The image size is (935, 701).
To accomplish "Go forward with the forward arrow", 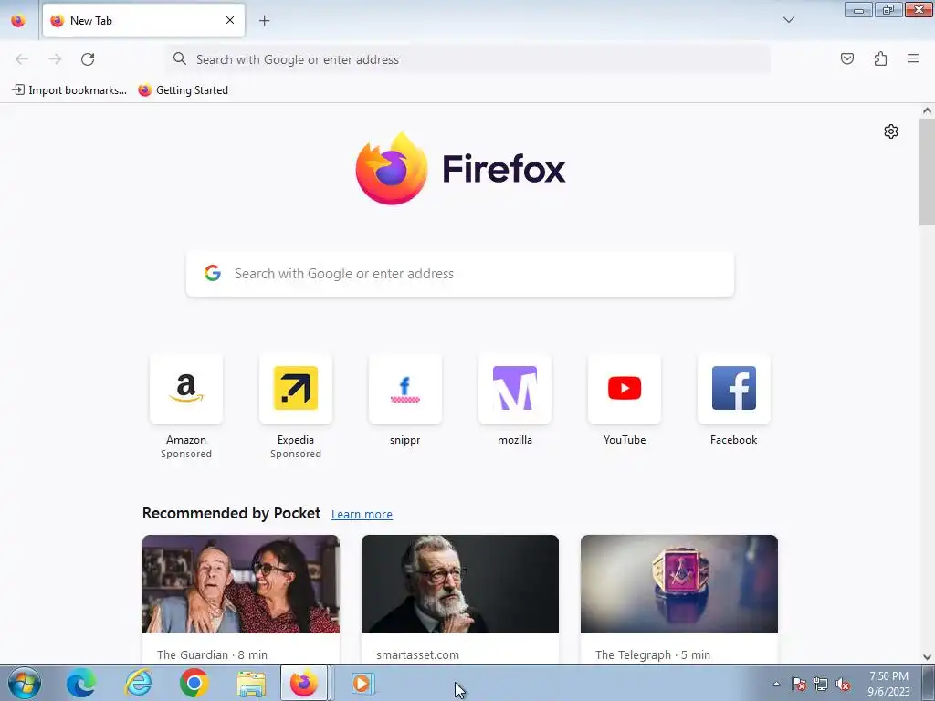I will point(55,59).
